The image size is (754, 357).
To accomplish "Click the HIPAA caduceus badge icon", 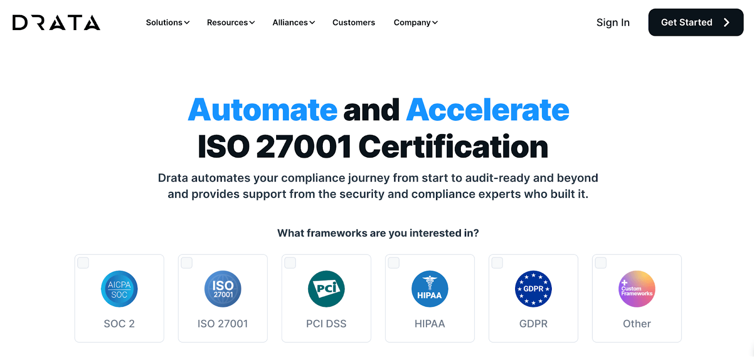I will click(430, 289).
